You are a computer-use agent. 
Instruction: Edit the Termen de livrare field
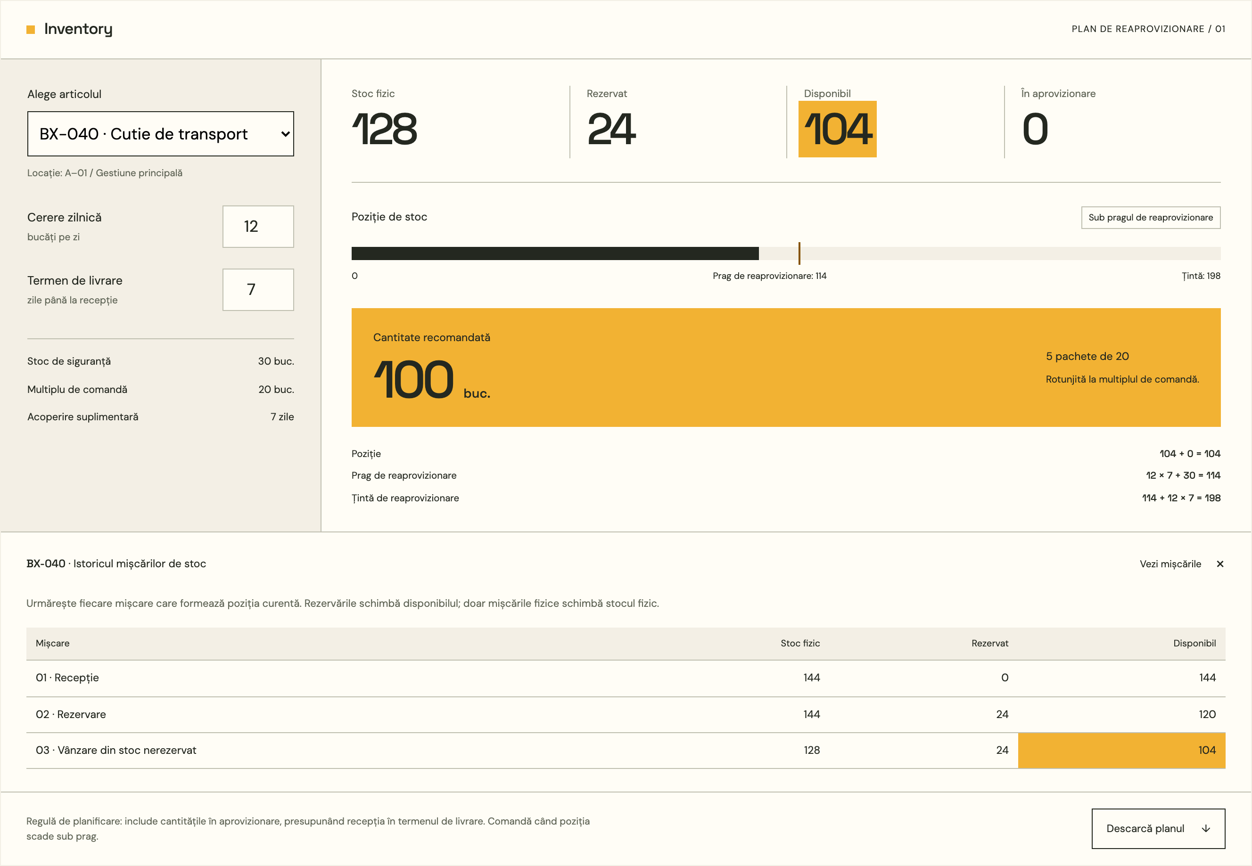[258, 290]
